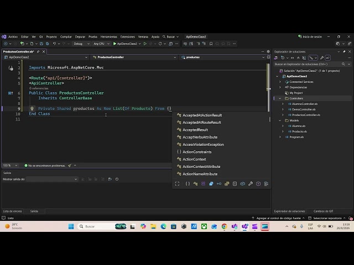Click the Save file toolbar icon

[41, 44]
